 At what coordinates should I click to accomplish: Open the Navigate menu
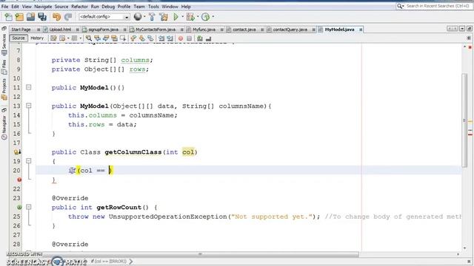tap(43, 7)
